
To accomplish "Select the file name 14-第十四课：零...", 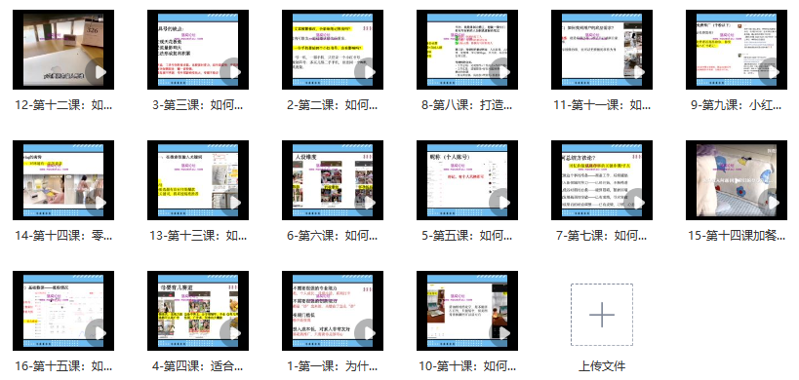I will tap(63, 236).
